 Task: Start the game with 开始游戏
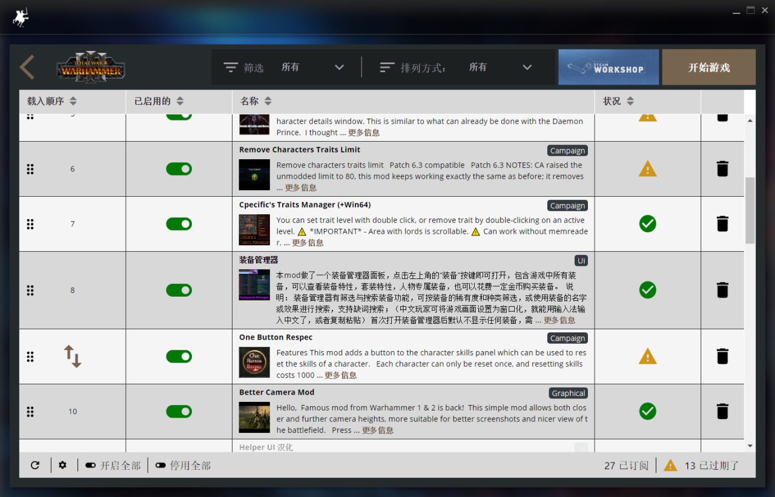pyautogui.click(x=709, y=67)
